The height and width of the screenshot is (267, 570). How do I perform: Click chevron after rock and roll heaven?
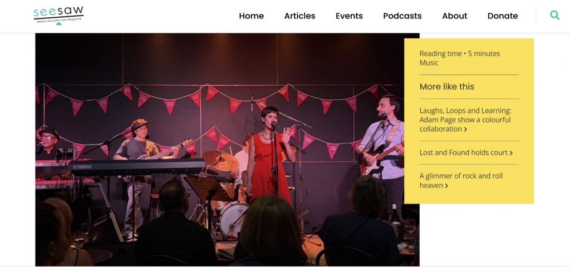tap(446, 186)
